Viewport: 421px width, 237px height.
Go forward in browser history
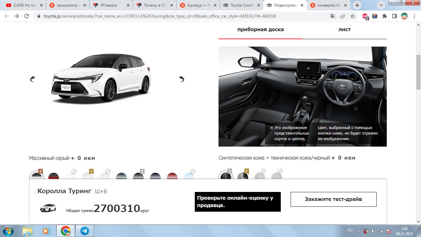(x=17, y=16)
